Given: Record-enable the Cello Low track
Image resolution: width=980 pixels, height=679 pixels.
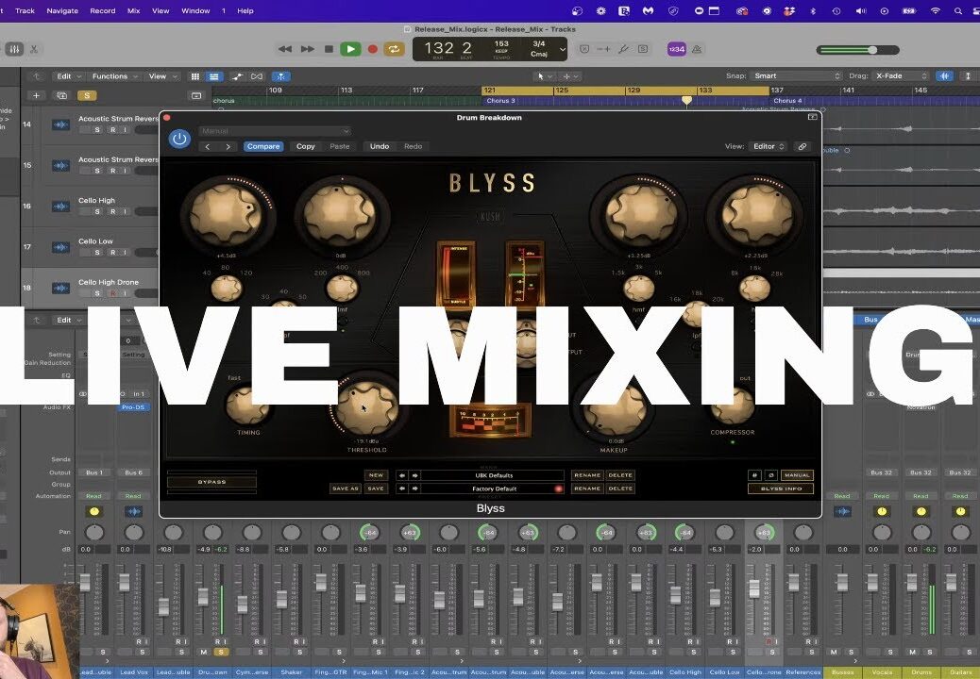Looking at the screenshot, I should pos(113,253).
